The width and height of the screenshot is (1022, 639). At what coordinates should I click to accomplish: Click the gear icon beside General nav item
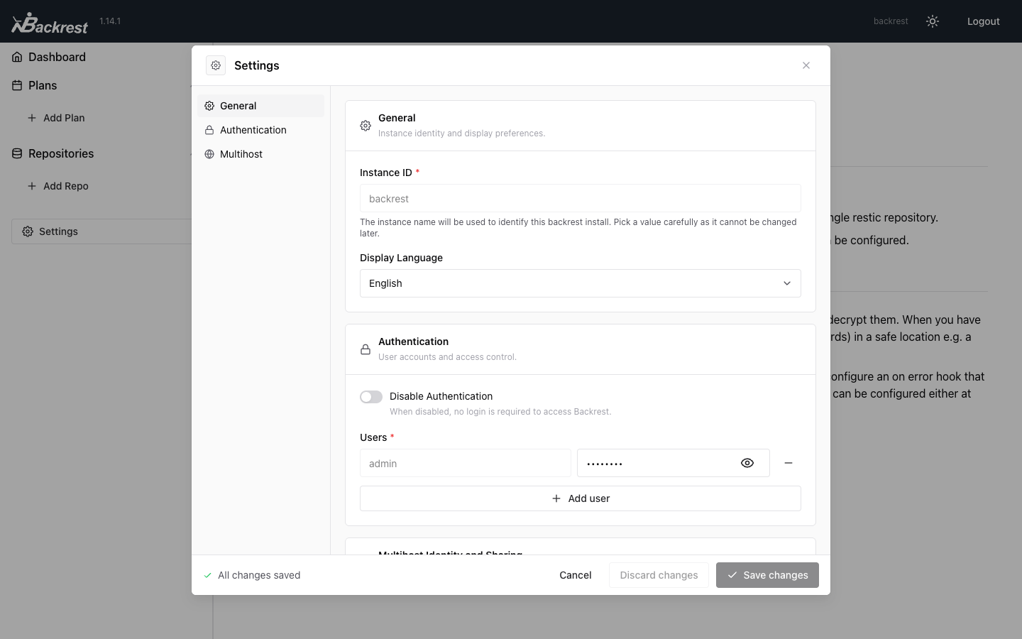click(x=209, y=106)
